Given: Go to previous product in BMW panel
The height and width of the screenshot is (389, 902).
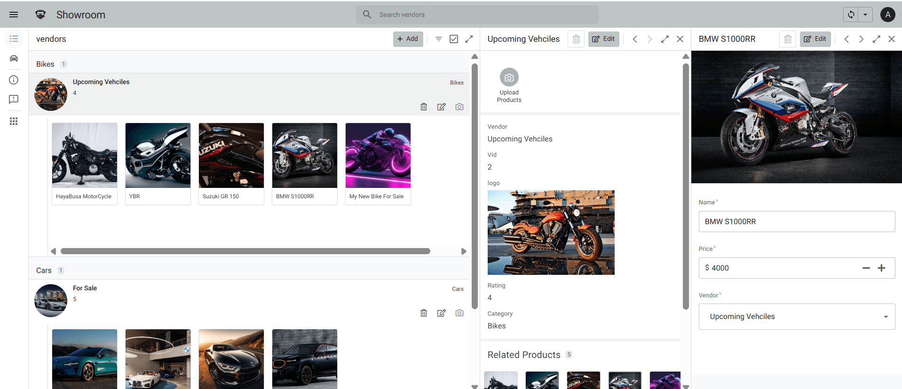Looking at the screenshot, I should tap(847, 39).
